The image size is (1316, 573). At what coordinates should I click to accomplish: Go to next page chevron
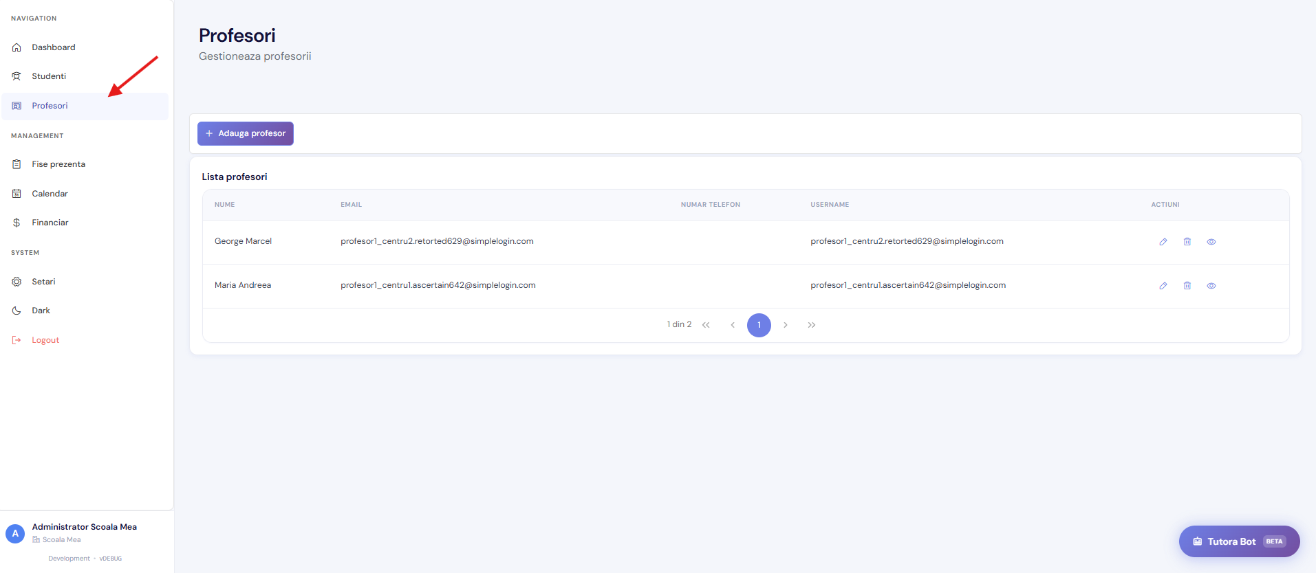[x=786, y=325]
